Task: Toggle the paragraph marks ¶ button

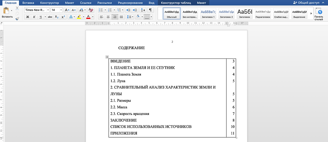Action: click(x=150, y=10)
